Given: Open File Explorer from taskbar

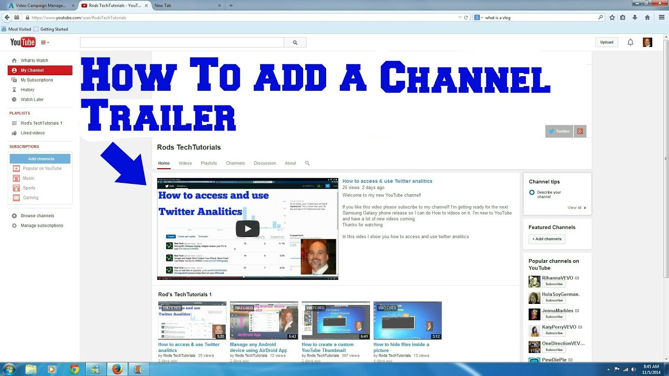Looking at the screenshot, I should (31, 369).
